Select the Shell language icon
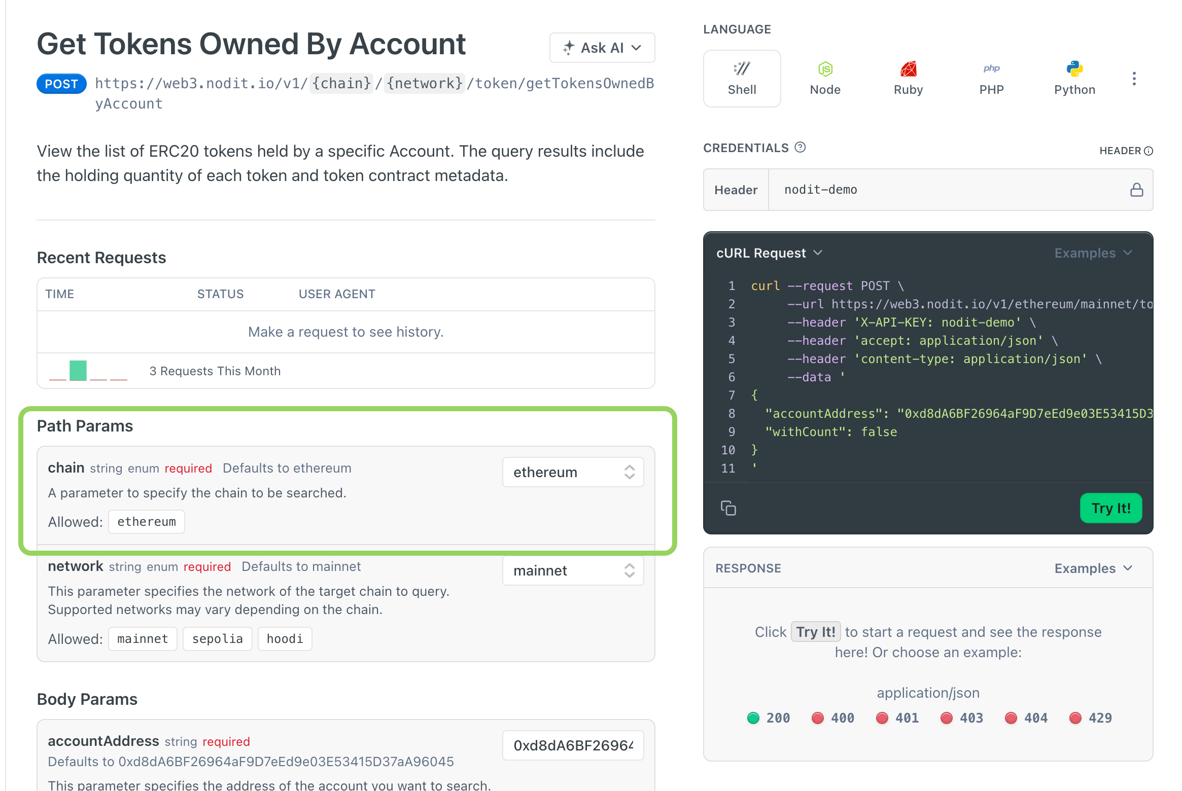This screenshot has height=791, width=1182. pos(742,79)
